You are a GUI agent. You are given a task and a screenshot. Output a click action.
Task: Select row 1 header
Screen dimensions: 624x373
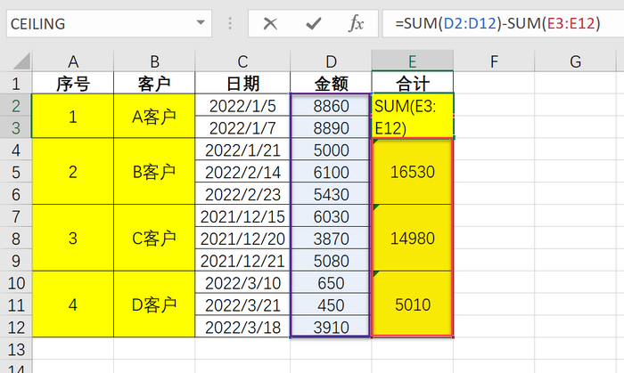click(15, 84)
